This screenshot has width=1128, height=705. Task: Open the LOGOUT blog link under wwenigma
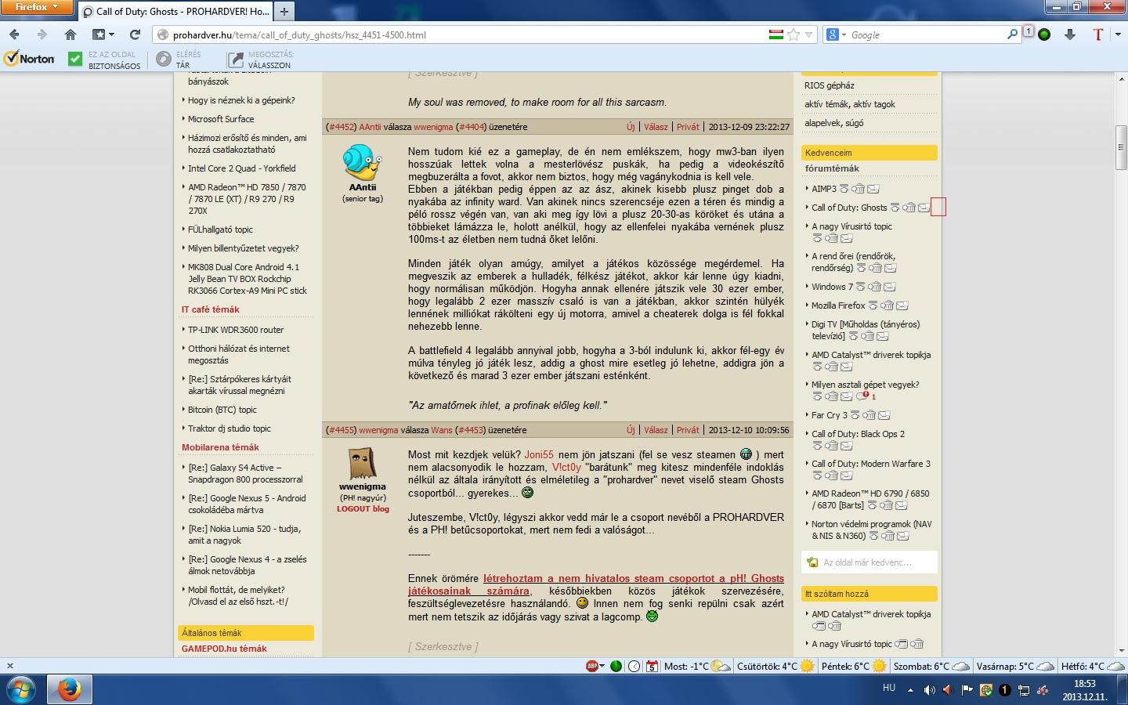363,509
